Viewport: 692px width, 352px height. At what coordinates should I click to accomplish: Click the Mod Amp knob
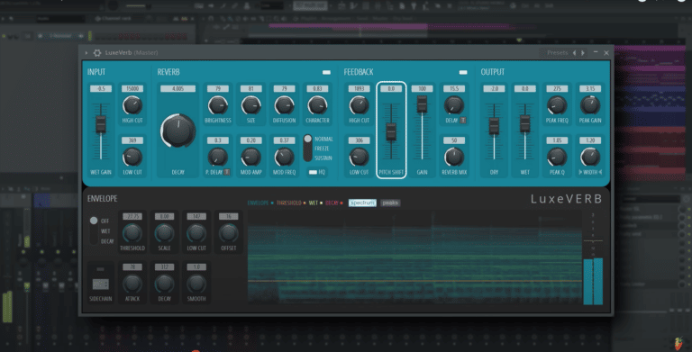coord(250,157)
